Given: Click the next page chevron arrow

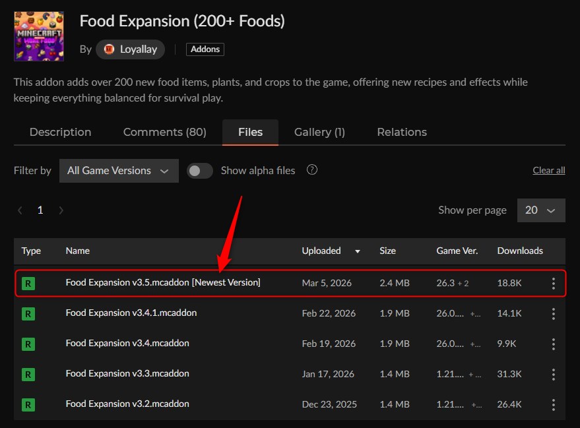Looking at the screenshot, I should (61, 210).
